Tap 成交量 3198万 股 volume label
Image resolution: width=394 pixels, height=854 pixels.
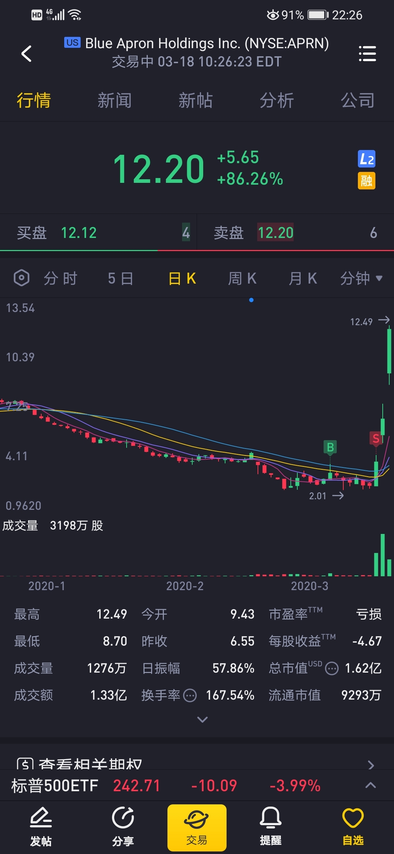53,526
